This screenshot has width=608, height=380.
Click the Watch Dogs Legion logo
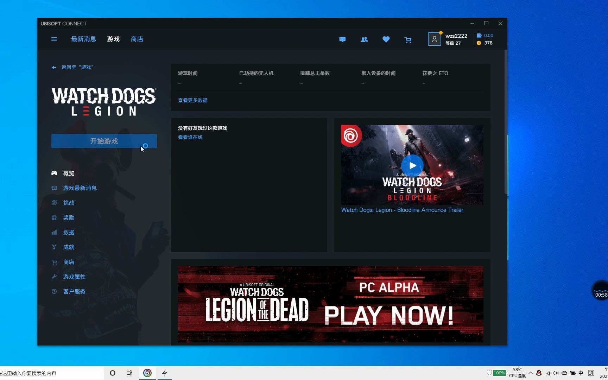[x=104, y=102]
